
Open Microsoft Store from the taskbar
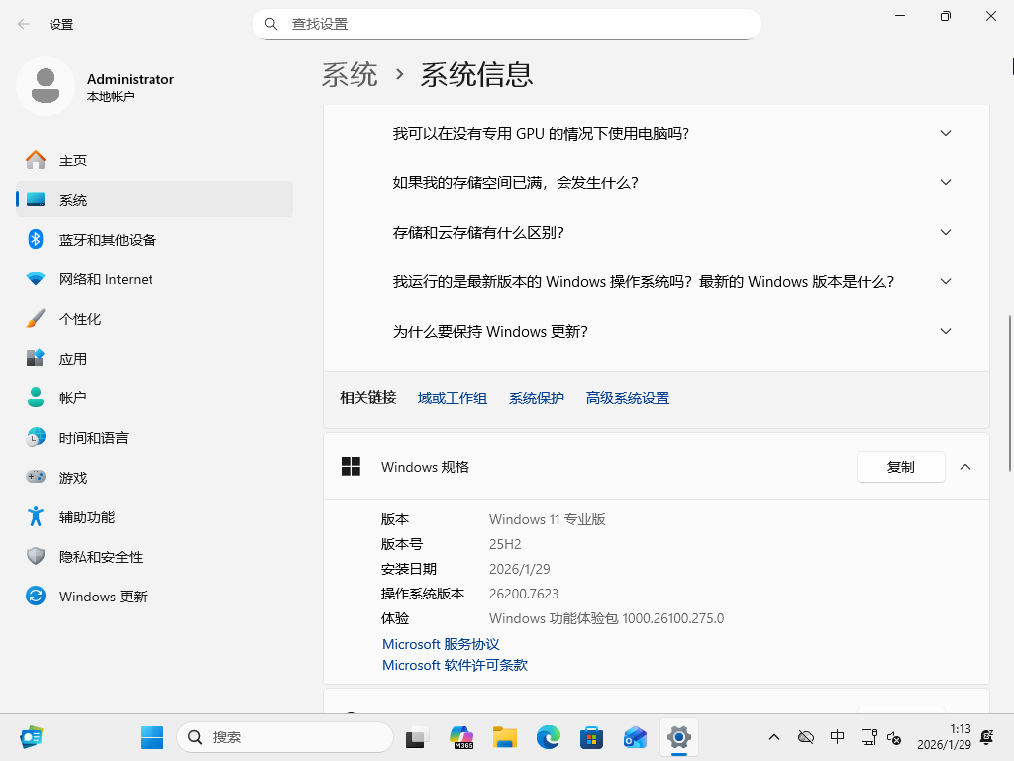pos(590,737)
